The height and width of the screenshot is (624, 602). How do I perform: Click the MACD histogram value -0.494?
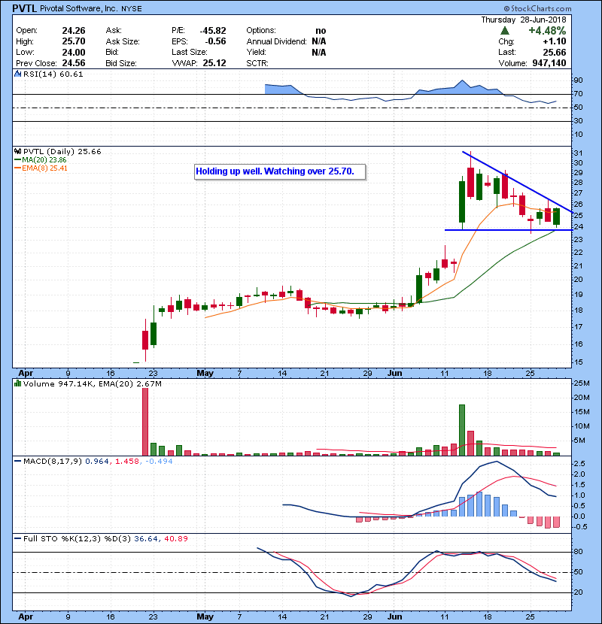[x=159, y=462]
